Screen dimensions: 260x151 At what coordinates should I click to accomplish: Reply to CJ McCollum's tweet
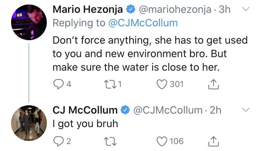click(x=58, y=141)
